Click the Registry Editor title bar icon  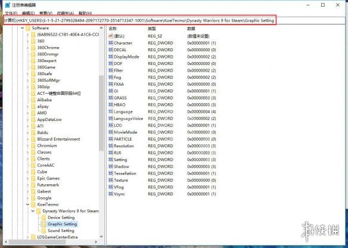point(8,5)
